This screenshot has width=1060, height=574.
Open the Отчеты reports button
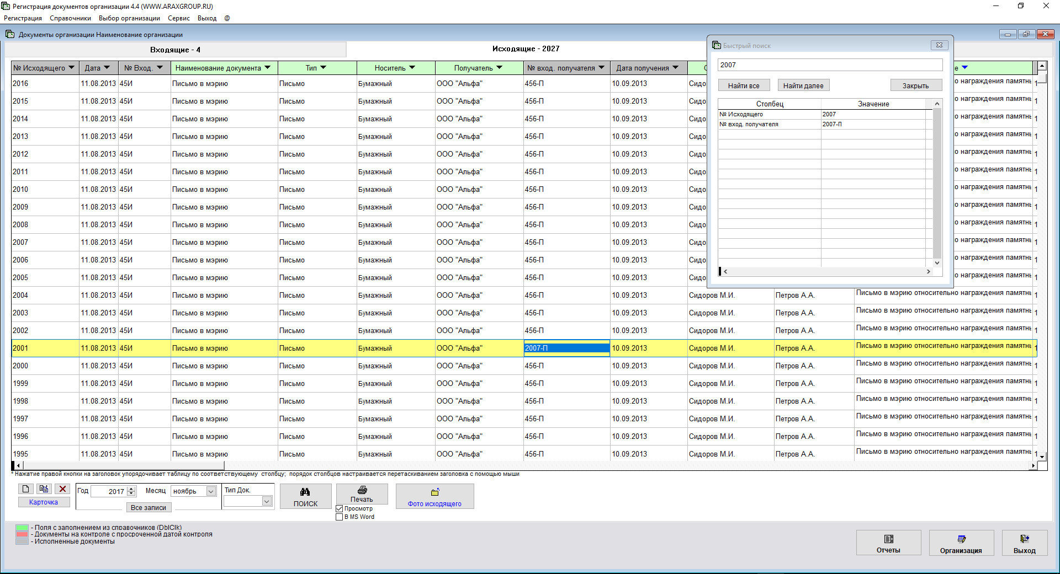click(x=888, y=543)
